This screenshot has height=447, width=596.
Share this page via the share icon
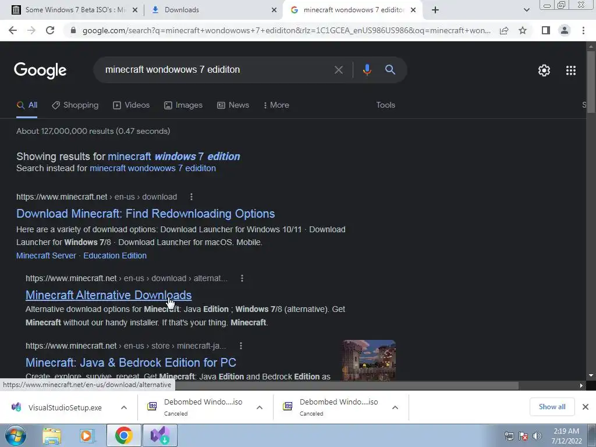click(x=504, y=30)
